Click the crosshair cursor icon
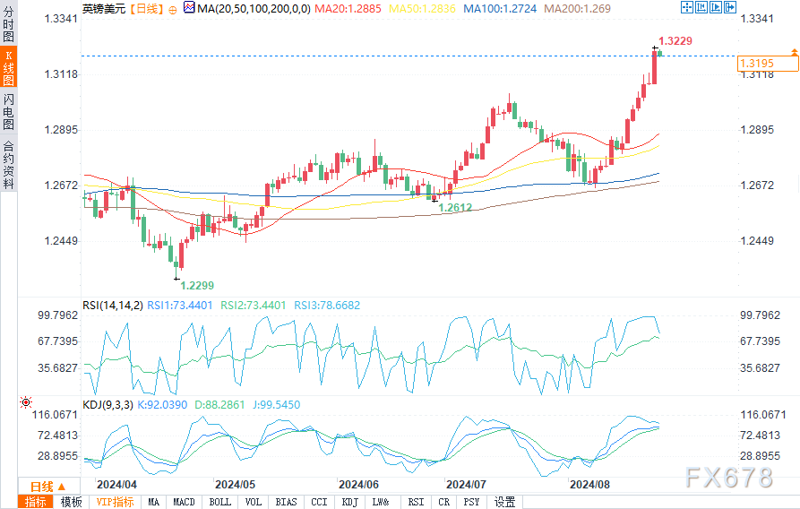Viewport: 800px width, 509px height. (687, 7)
